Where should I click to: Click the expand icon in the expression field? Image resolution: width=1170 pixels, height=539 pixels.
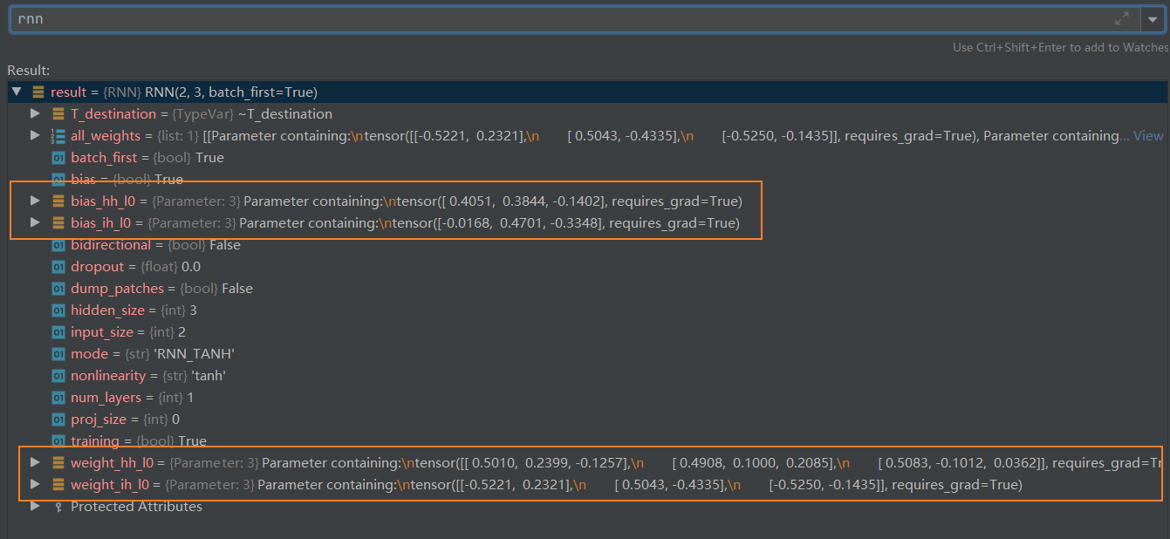(x=1122, y=19)
